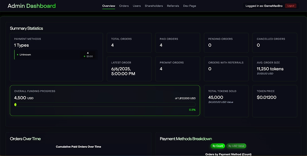Image resolution: width=307 pixels, height=156 pixels.
Task: Select the Total Tokens Sold card
Action: click(226, 101)
